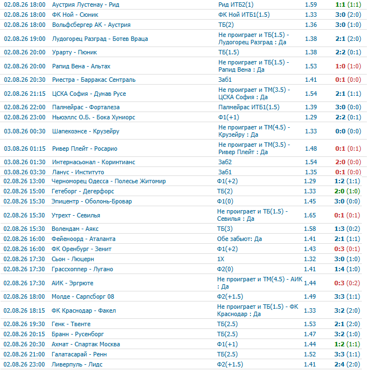Screen dimensions: 368x371
Task: Click Галатасарай - Ренн match
Action: [79, 355]
